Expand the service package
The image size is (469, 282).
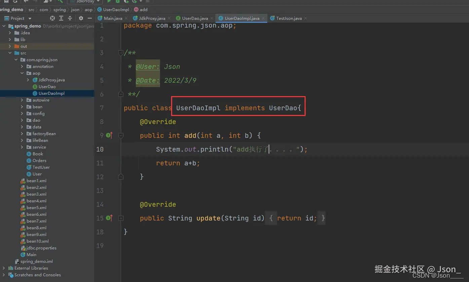click(x=22, y=147)
